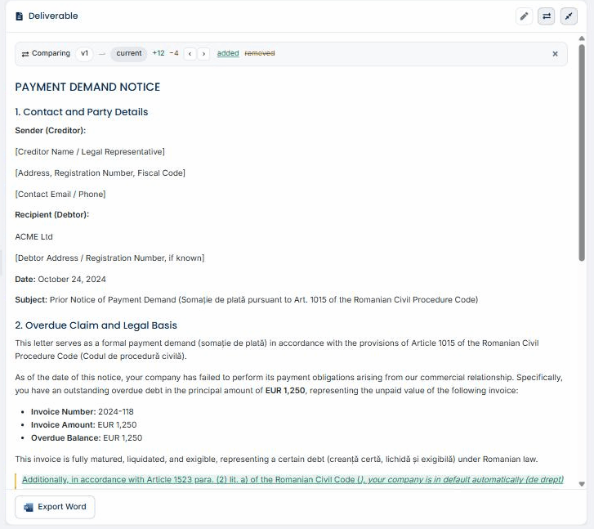Click the Sender (Creditor): label
The image size is (594, 529).
[51, 131]
